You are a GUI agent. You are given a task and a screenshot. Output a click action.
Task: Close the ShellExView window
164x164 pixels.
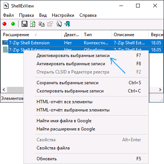click(155, 6)
